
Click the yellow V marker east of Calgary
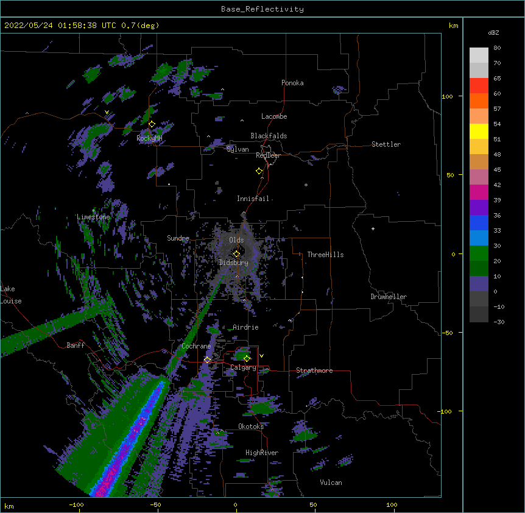[261, 356]
